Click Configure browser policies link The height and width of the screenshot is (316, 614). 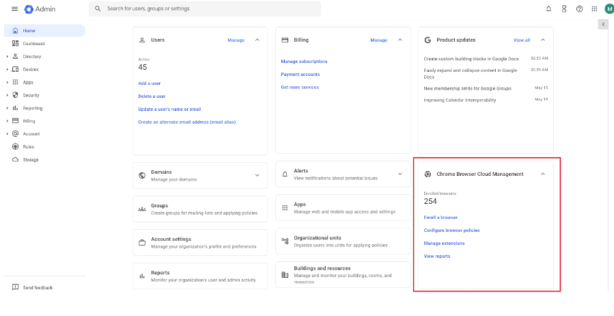point(451,231)
